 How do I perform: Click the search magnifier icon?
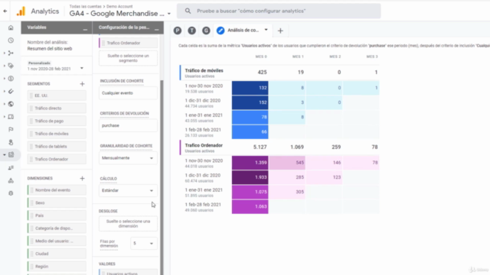coord(188,11)
